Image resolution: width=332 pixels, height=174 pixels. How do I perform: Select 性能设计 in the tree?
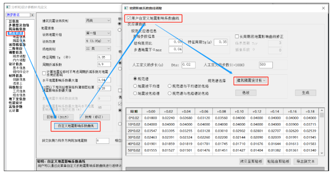(x=15, y=103)
